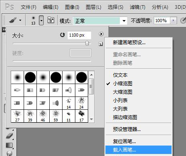Choose highlighted 载入画笔... menu item

[138, 150]
